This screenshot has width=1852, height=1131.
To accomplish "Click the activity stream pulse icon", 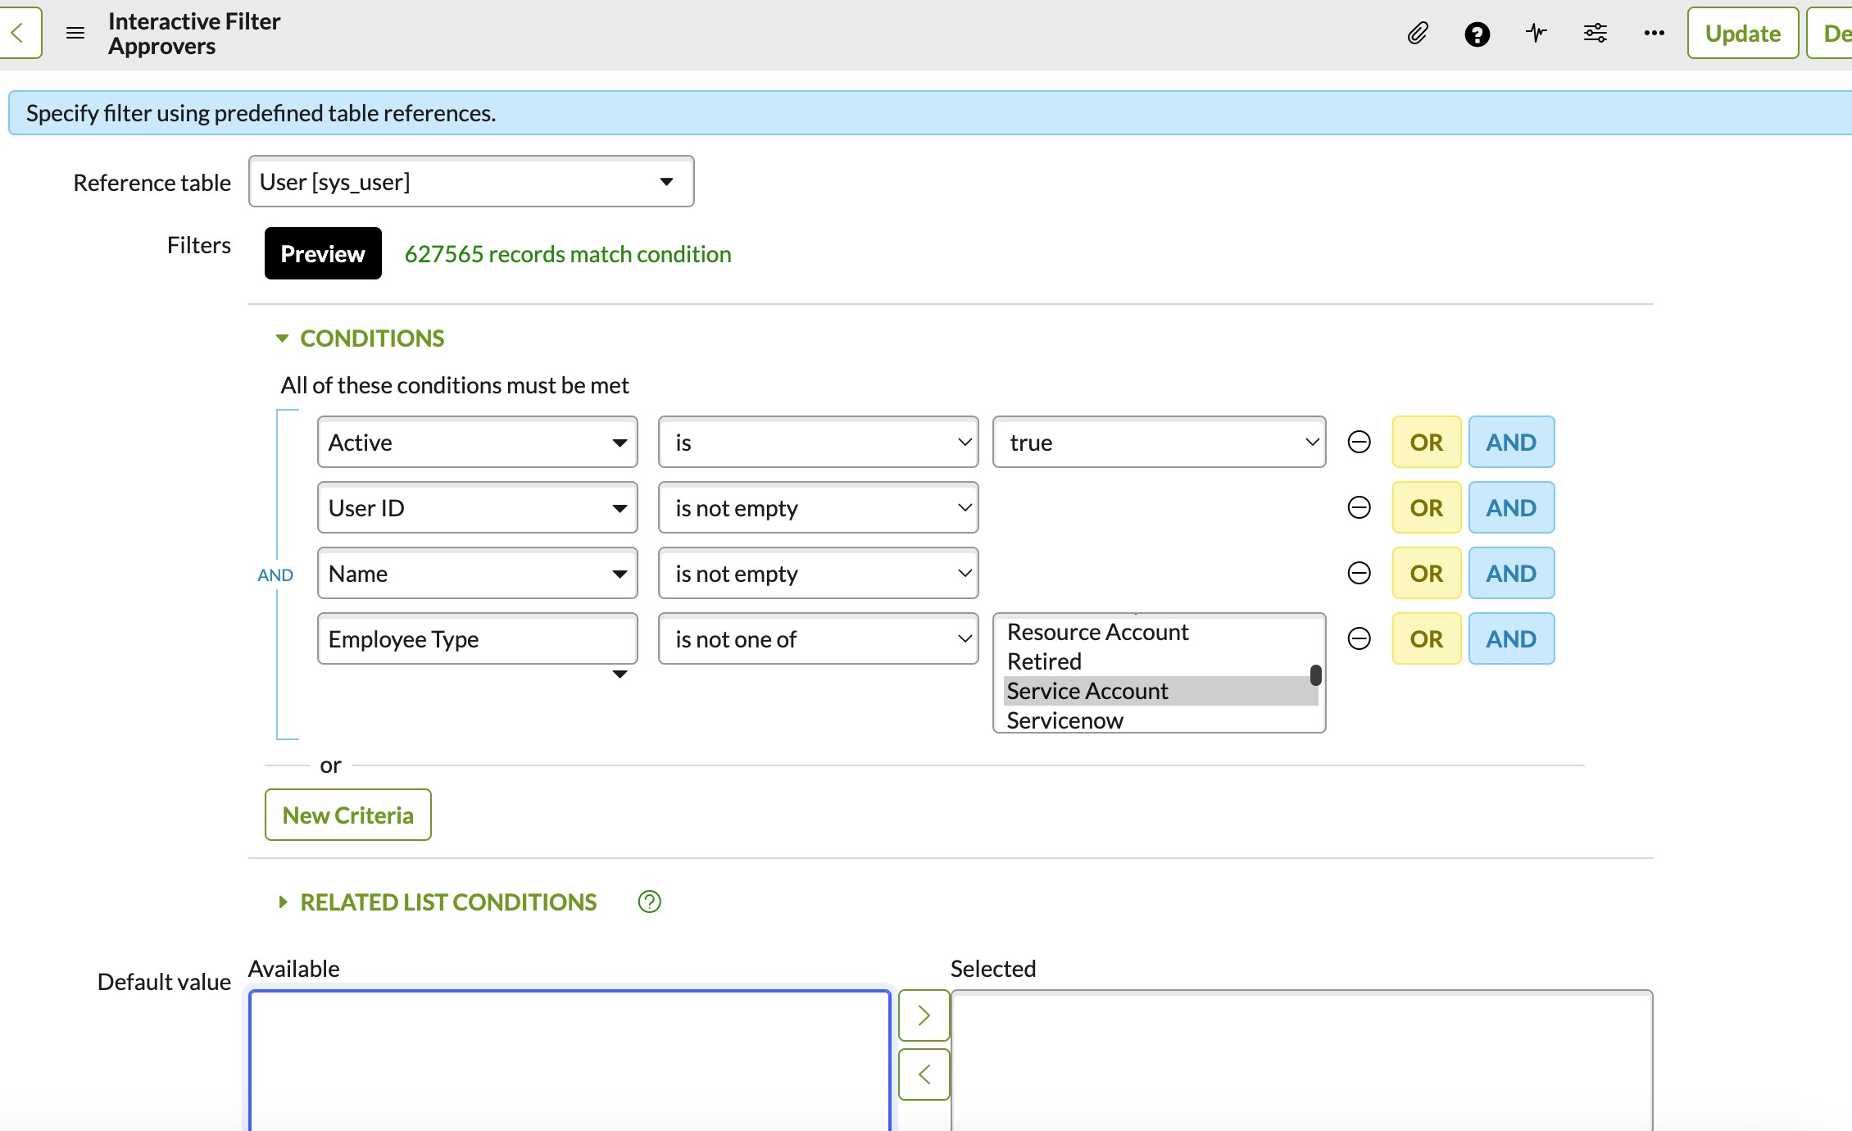I will 1537,34.
